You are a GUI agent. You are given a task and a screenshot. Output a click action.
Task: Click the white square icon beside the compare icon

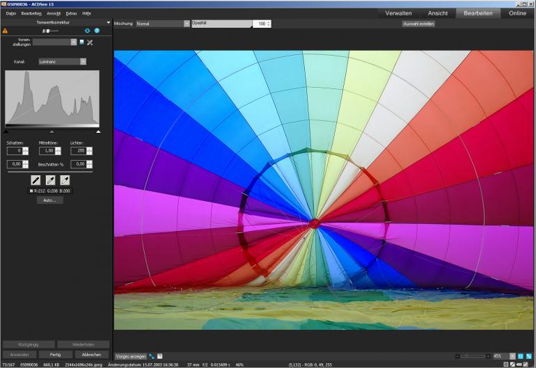pos(159,356)
